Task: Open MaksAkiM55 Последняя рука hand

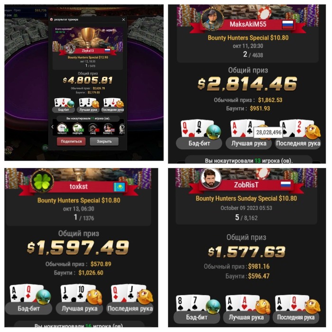Action: [x=298, y=134]
